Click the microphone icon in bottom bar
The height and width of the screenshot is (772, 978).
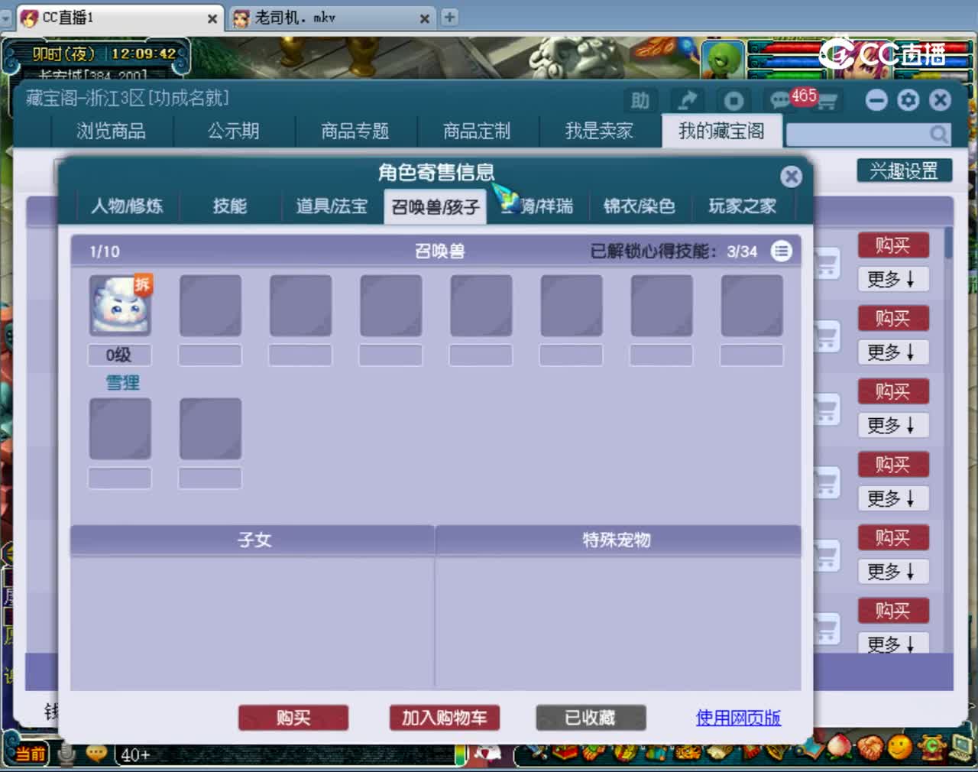pos(67,754)
